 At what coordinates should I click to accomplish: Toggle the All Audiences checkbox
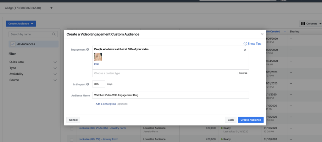13,44
